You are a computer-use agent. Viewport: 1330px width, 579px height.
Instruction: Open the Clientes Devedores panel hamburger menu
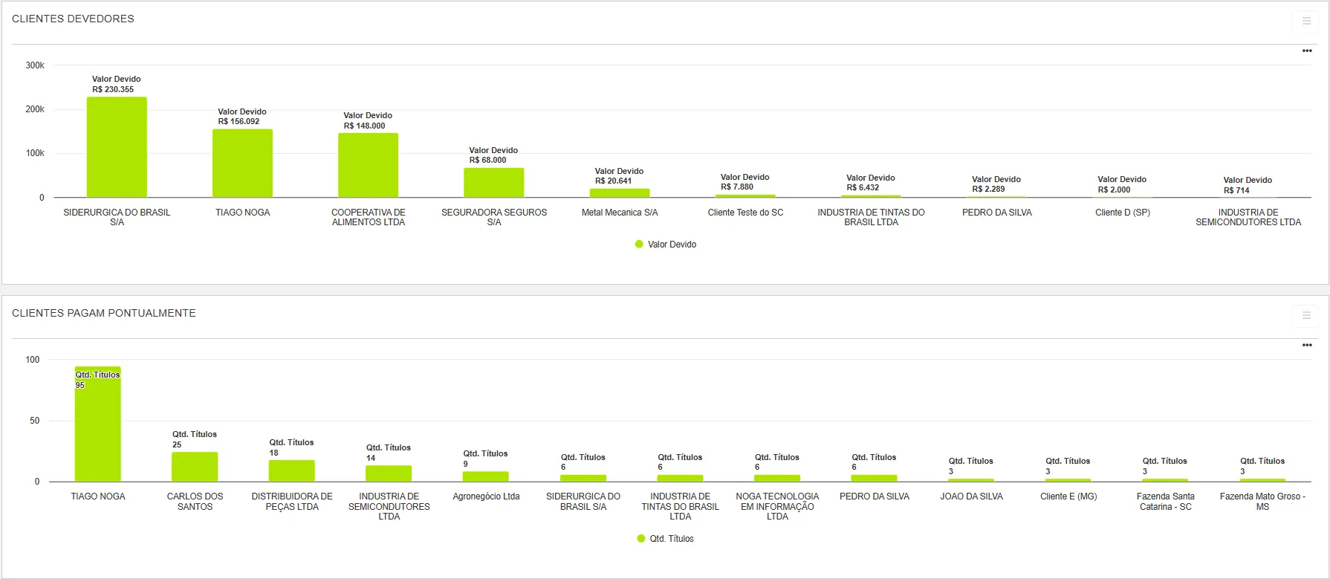coord(1305,21)
